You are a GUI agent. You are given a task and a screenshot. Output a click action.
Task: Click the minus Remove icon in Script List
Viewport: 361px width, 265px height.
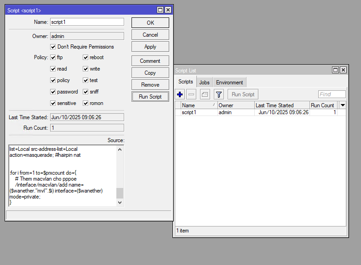pos(192,94)
